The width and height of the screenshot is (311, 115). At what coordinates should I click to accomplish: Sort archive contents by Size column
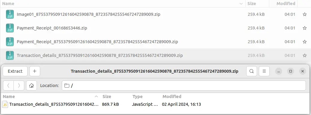107,97
